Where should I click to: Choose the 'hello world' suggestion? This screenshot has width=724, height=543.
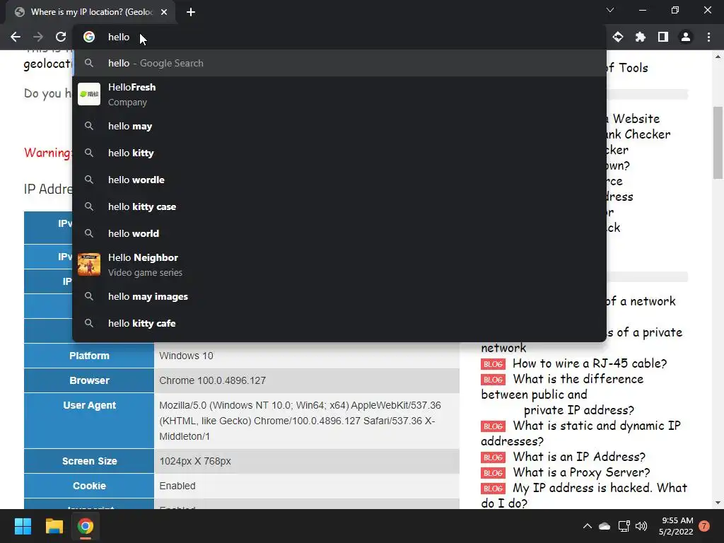point(339,233)
